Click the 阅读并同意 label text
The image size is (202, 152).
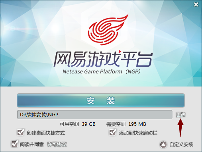[x=32, y=144]
